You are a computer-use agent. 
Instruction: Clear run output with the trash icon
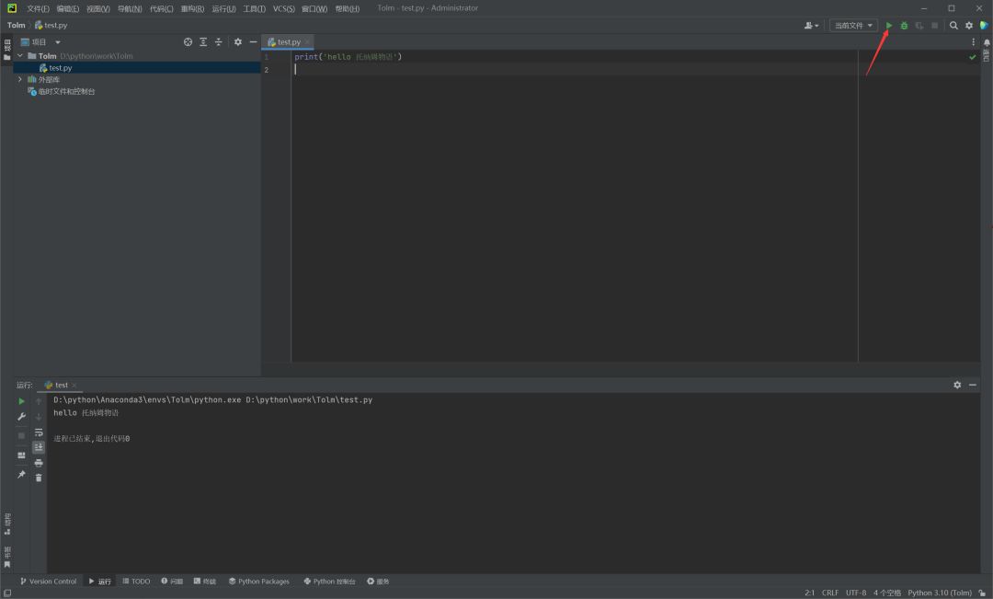click(39, 478)
